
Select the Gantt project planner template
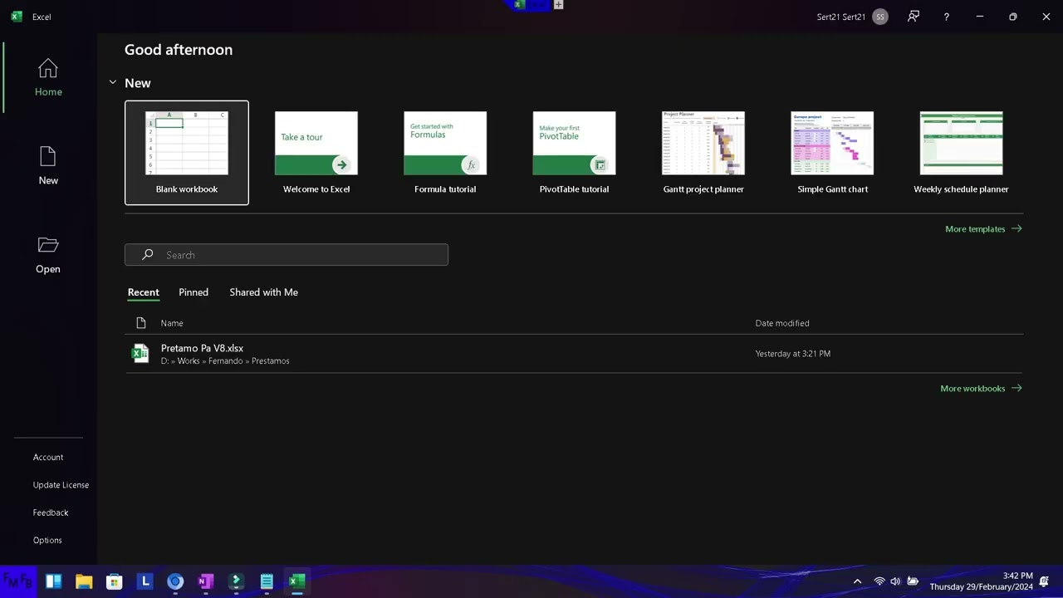tap(703, 153)
